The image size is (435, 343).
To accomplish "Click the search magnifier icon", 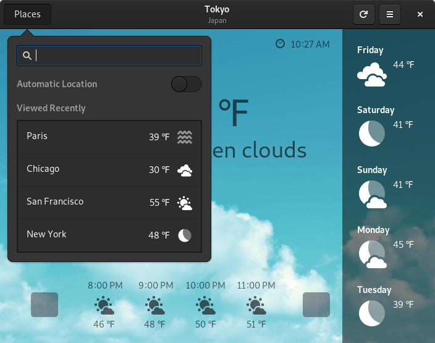I will pos(27,56).
